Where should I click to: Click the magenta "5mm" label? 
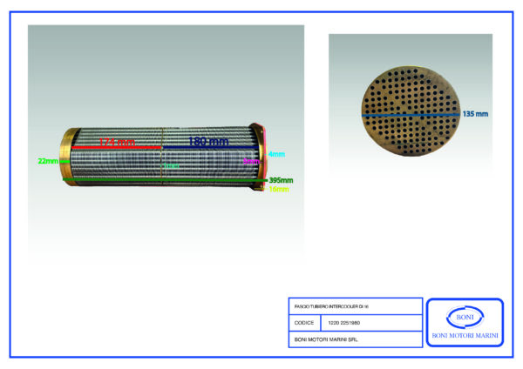tap(251, 162)
